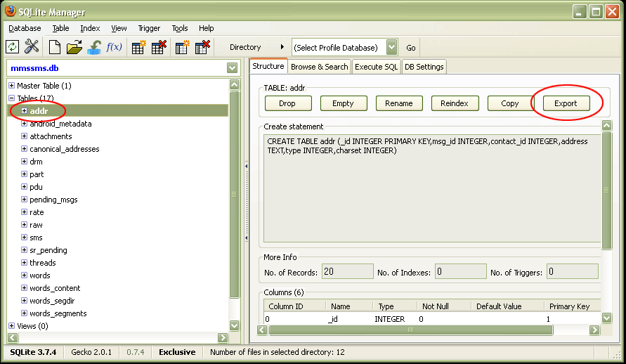Viewport: 626px width, 364px height.
Task: Open the Table menu
Action: (60, 28)
